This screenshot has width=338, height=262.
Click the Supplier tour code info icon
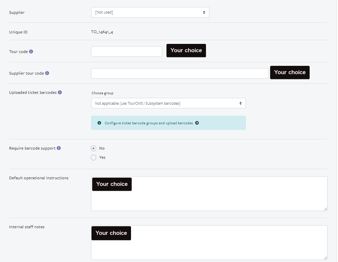47,73
